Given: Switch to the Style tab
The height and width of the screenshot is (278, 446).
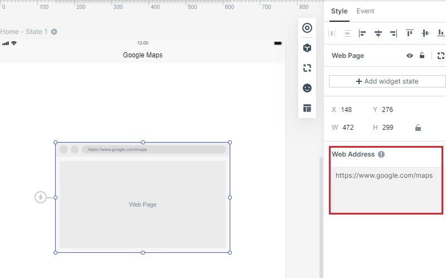Looking at the screenshot, I should [x=340, y=11].
